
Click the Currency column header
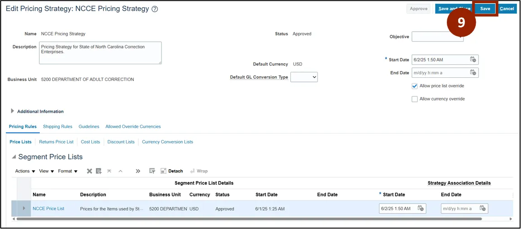click(200, 195)
